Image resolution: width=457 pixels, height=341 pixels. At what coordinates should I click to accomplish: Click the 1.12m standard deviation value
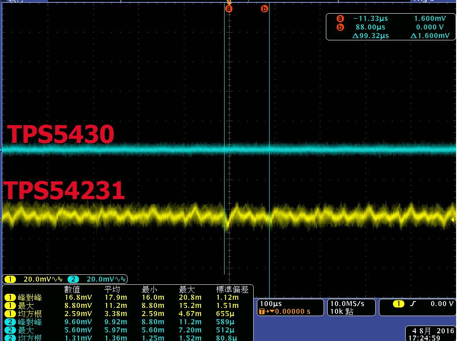(227, 297)
